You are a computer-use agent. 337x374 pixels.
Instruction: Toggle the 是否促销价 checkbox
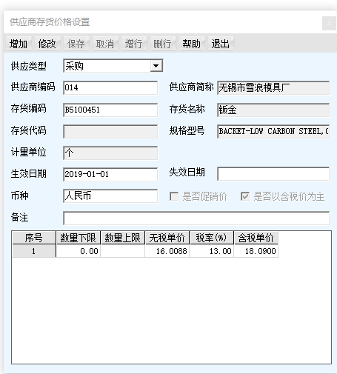point(174,196)
